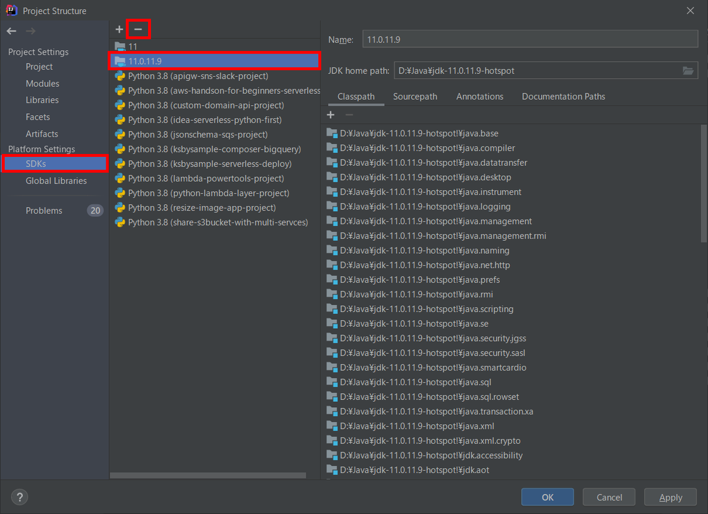Click jdk.aot library icon
This screenshot has height=514, width=708.
332,470
